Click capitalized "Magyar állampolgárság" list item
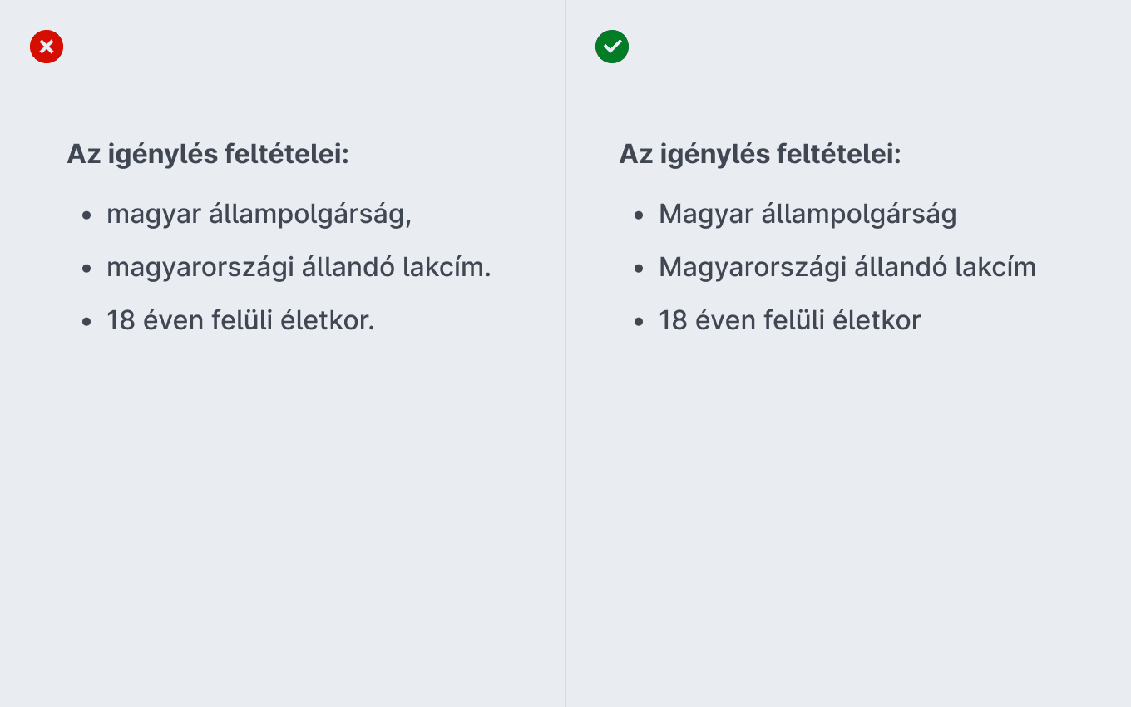The image size is (1131, 707). click(x=808, y=215)
